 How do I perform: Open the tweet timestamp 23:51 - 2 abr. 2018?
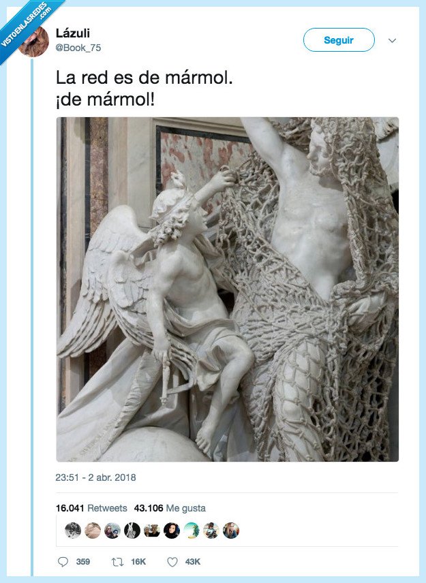95,477
